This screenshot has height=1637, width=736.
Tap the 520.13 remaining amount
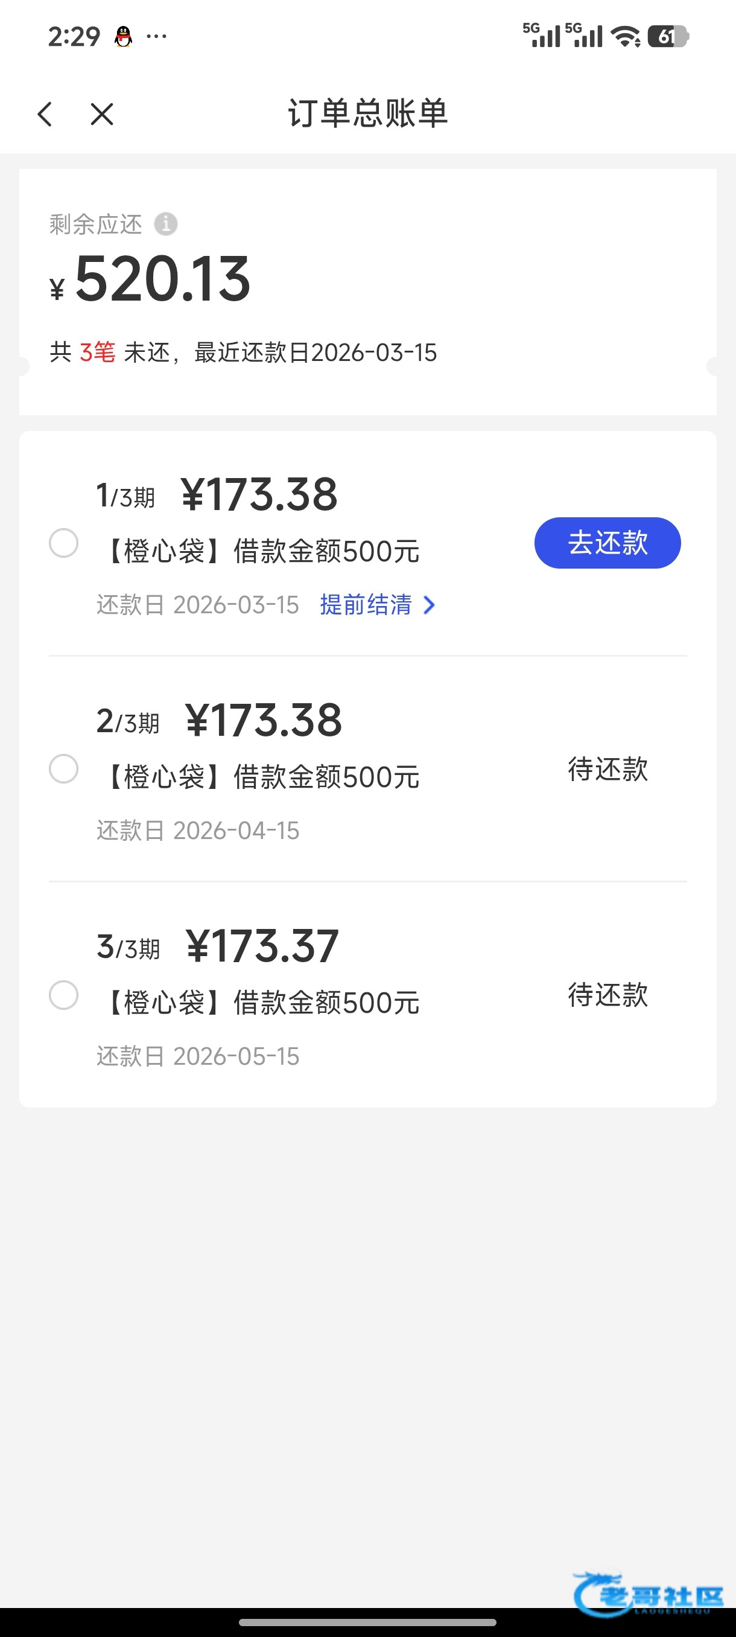[x=162, y=279]
